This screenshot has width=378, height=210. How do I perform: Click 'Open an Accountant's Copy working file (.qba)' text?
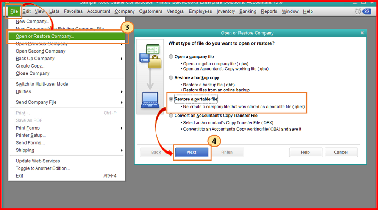tap(226, 69)
